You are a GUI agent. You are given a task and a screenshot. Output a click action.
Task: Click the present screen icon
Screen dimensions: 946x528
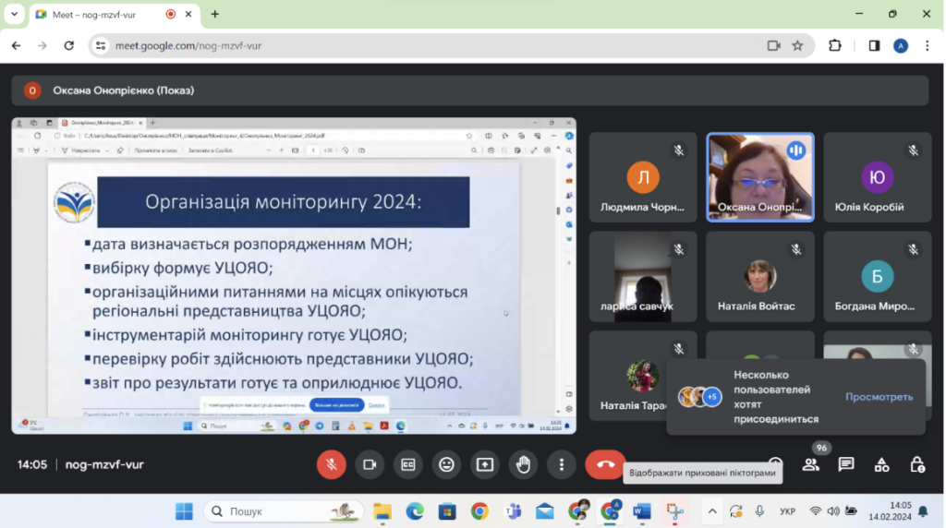click(x=484, y=464)
